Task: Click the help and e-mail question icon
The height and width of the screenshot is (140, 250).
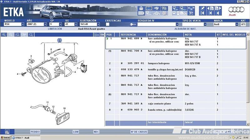Action: [164, 8]
